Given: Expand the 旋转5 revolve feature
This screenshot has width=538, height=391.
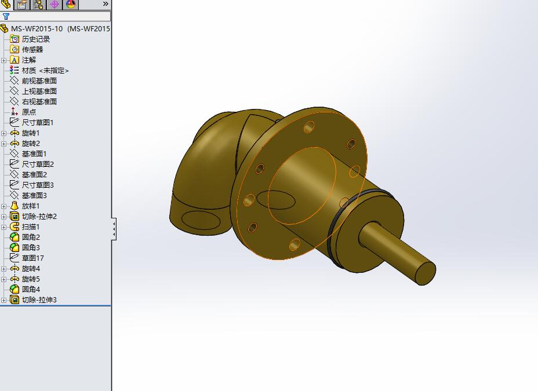Looking at the screenshot, I should (4, 279).
